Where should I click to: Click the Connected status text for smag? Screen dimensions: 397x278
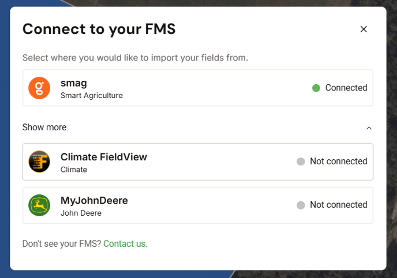point(346,88)
